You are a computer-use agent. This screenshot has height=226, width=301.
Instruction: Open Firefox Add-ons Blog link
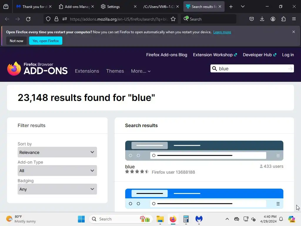point(167,55)
